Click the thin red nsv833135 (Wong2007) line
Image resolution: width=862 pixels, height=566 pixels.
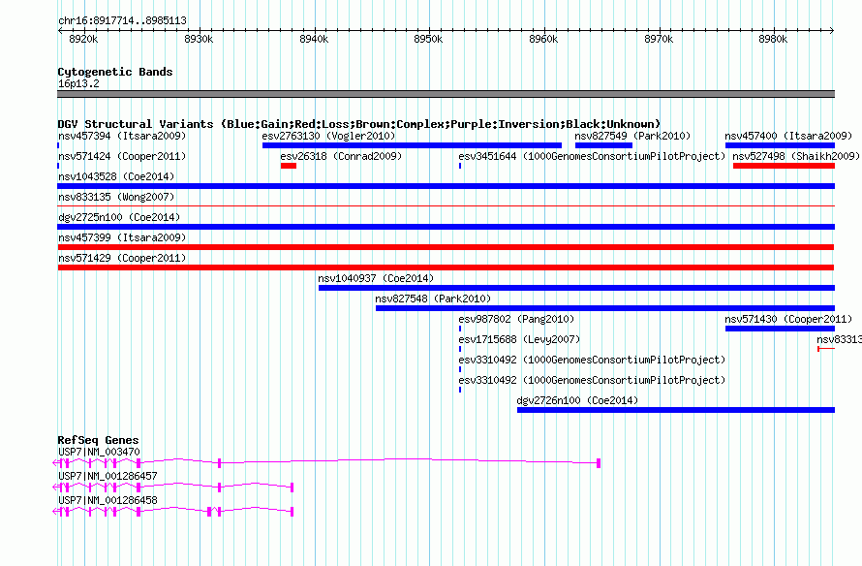446,205
